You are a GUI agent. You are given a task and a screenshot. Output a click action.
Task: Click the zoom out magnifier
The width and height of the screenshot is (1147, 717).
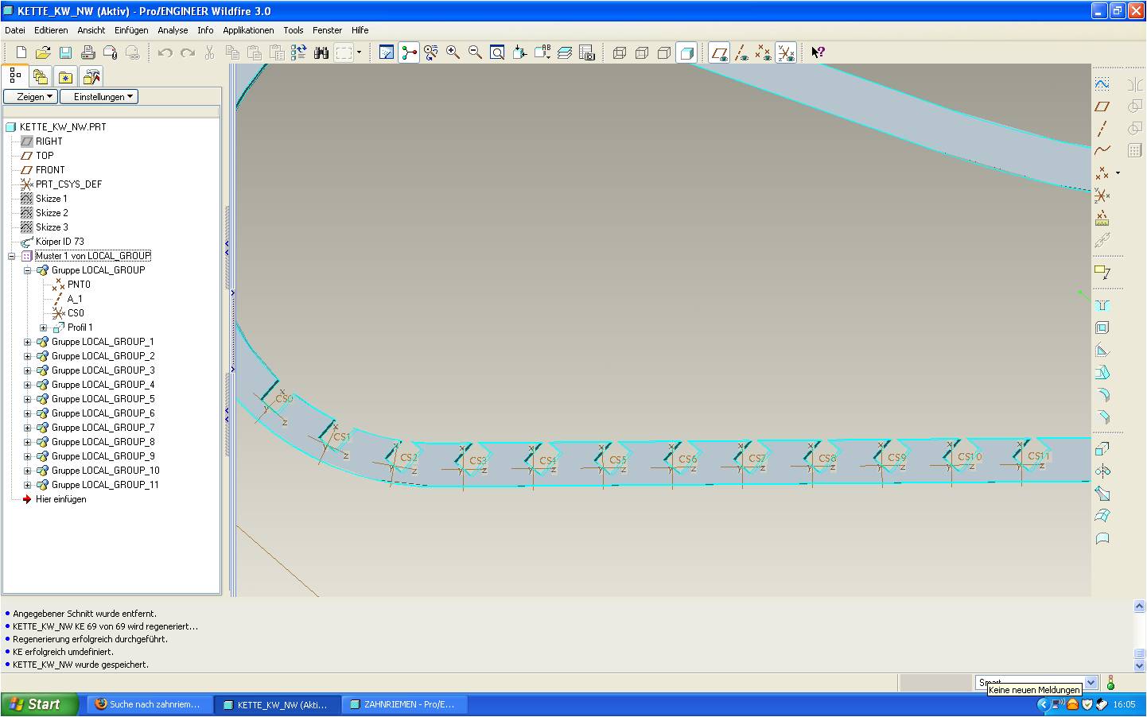[x=475, y=52]
